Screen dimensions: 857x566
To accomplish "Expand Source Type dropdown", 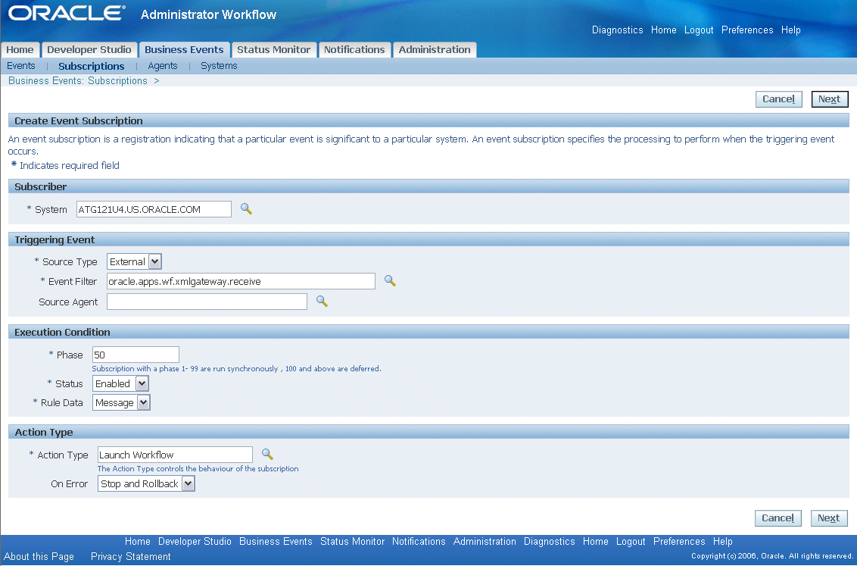I will (135, 261).
